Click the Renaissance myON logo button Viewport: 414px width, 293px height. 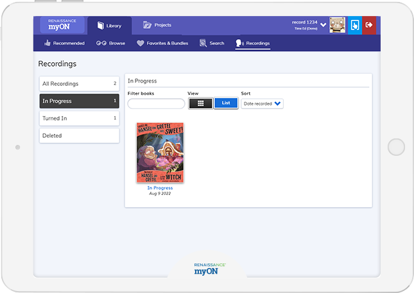click(x=62, y=24)
